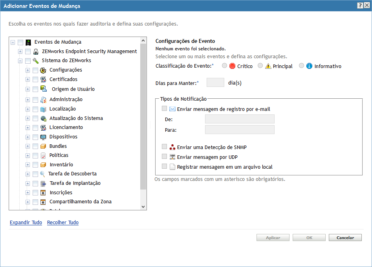Viewport: 372px width, 267px height.
Task: Click the Eventos de Mudança root icon
Action: 28,42
